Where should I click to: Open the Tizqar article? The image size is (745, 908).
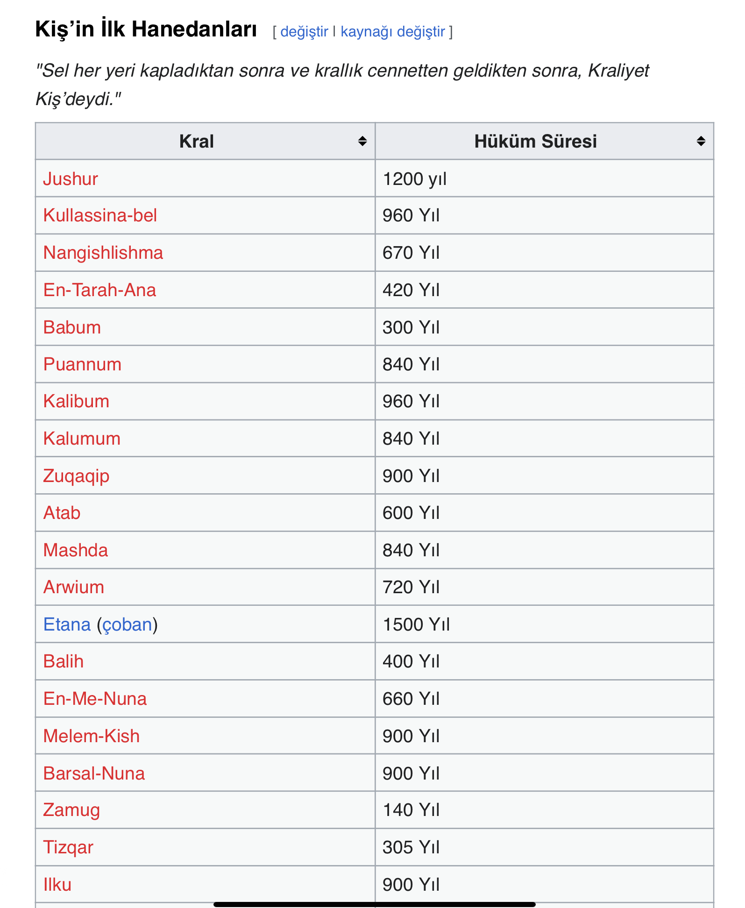pyautogui.click(x=67, y=846)
